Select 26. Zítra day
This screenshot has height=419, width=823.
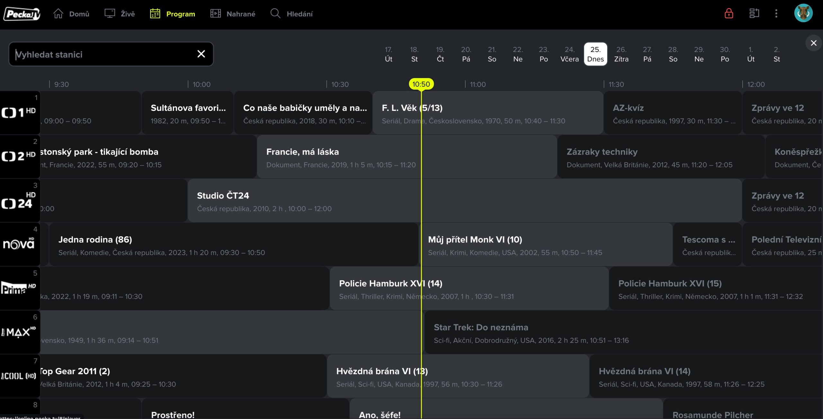[x=621, y=54]
